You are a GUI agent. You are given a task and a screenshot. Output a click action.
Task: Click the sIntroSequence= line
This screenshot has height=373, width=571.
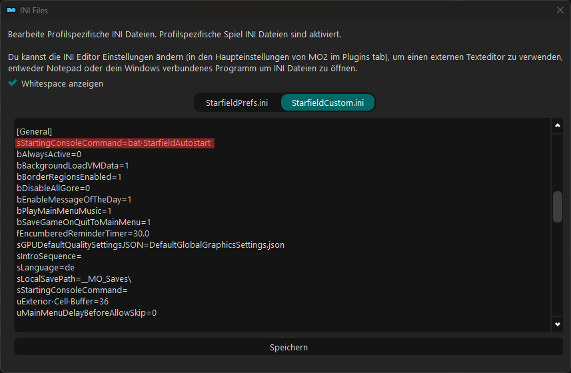tap(49, 256)
